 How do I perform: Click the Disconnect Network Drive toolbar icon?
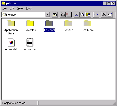[69, 15]
